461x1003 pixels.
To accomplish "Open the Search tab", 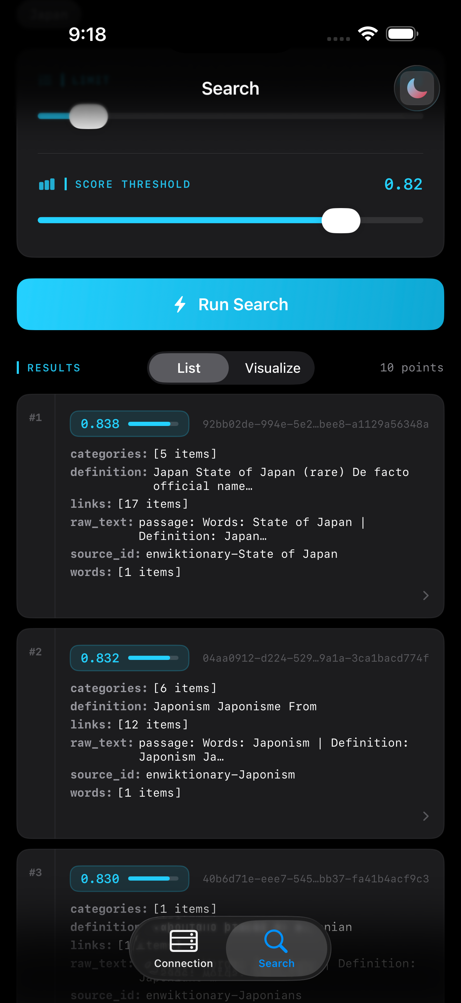I will click(x=276, y=948).
